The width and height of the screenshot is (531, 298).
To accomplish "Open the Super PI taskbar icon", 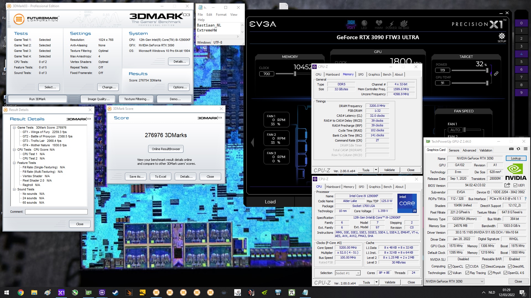I will pos(291,292).
